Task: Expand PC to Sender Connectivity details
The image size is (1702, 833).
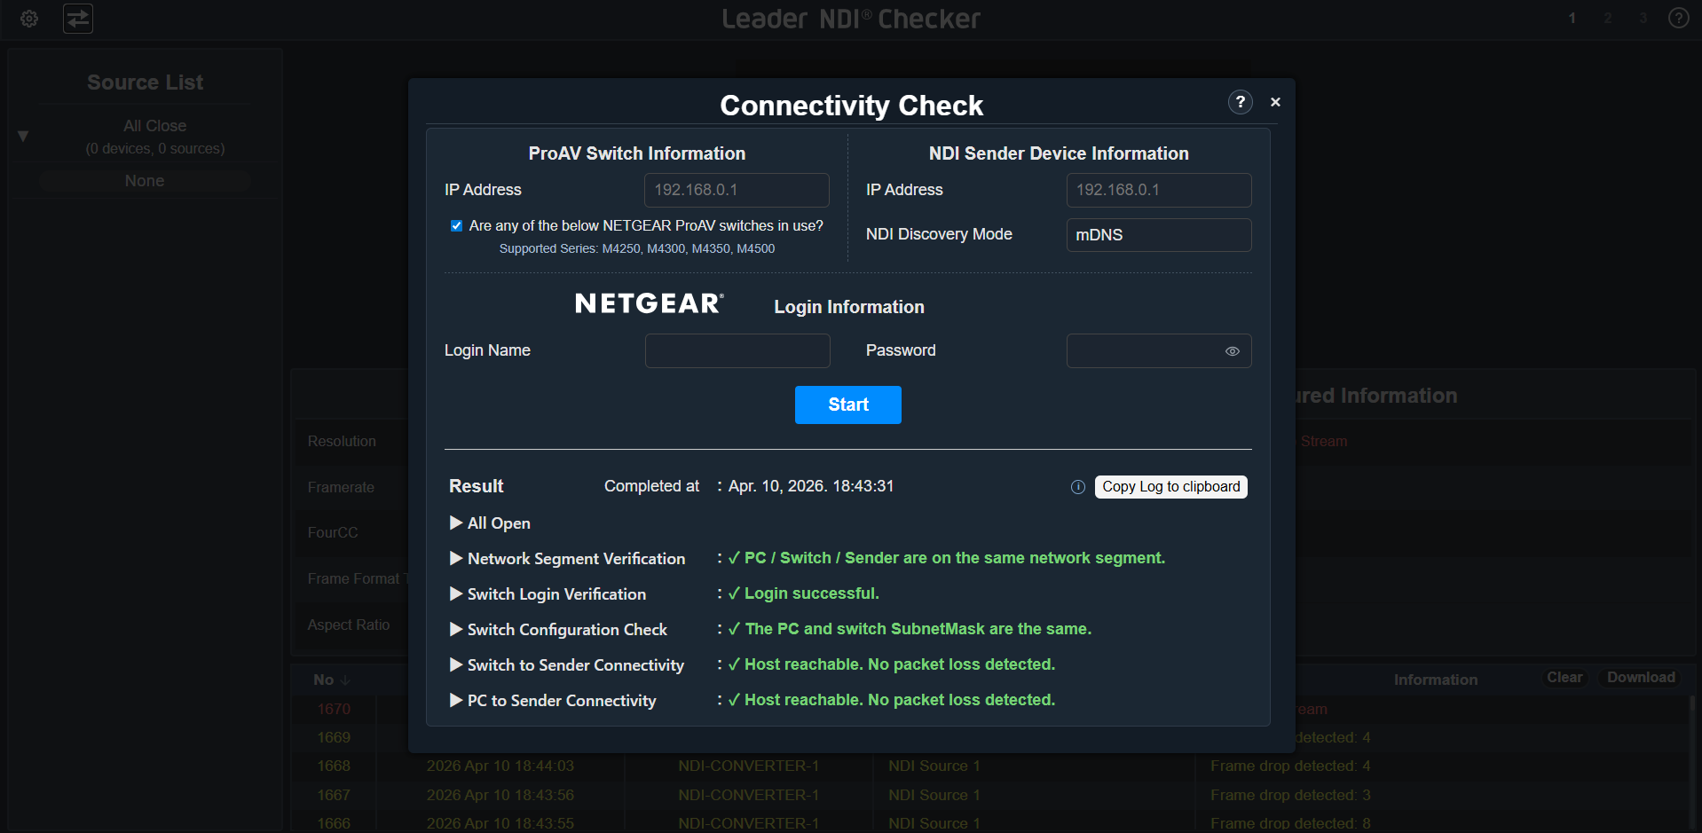Action: [456, 701]
